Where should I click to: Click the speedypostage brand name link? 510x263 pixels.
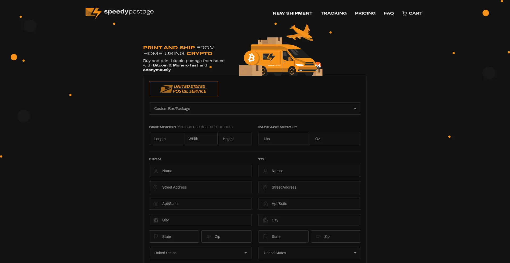[129, 12]
